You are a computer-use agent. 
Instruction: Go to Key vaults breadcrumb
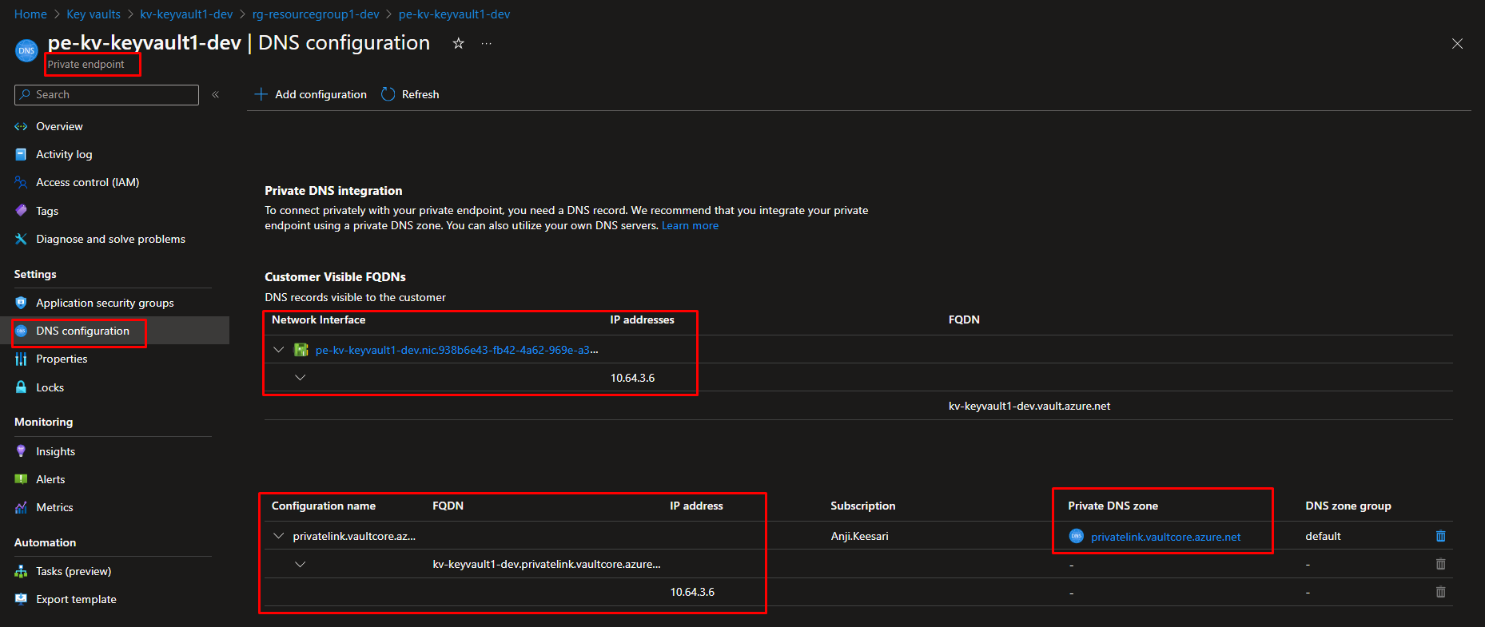tap(94, 14)
